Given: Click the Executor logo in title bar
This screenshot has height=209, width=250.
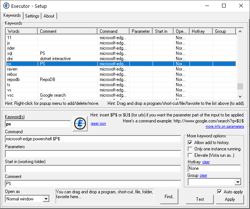Looking at the screenshot, I should pos(6,6).
